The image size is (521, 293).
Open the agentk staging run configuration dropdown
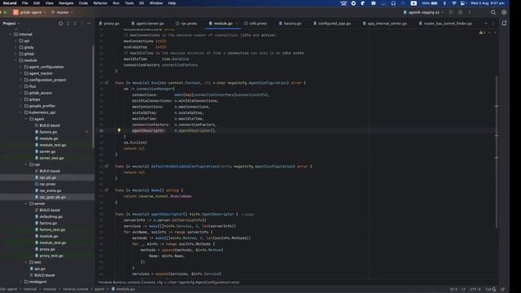(423, 12)
